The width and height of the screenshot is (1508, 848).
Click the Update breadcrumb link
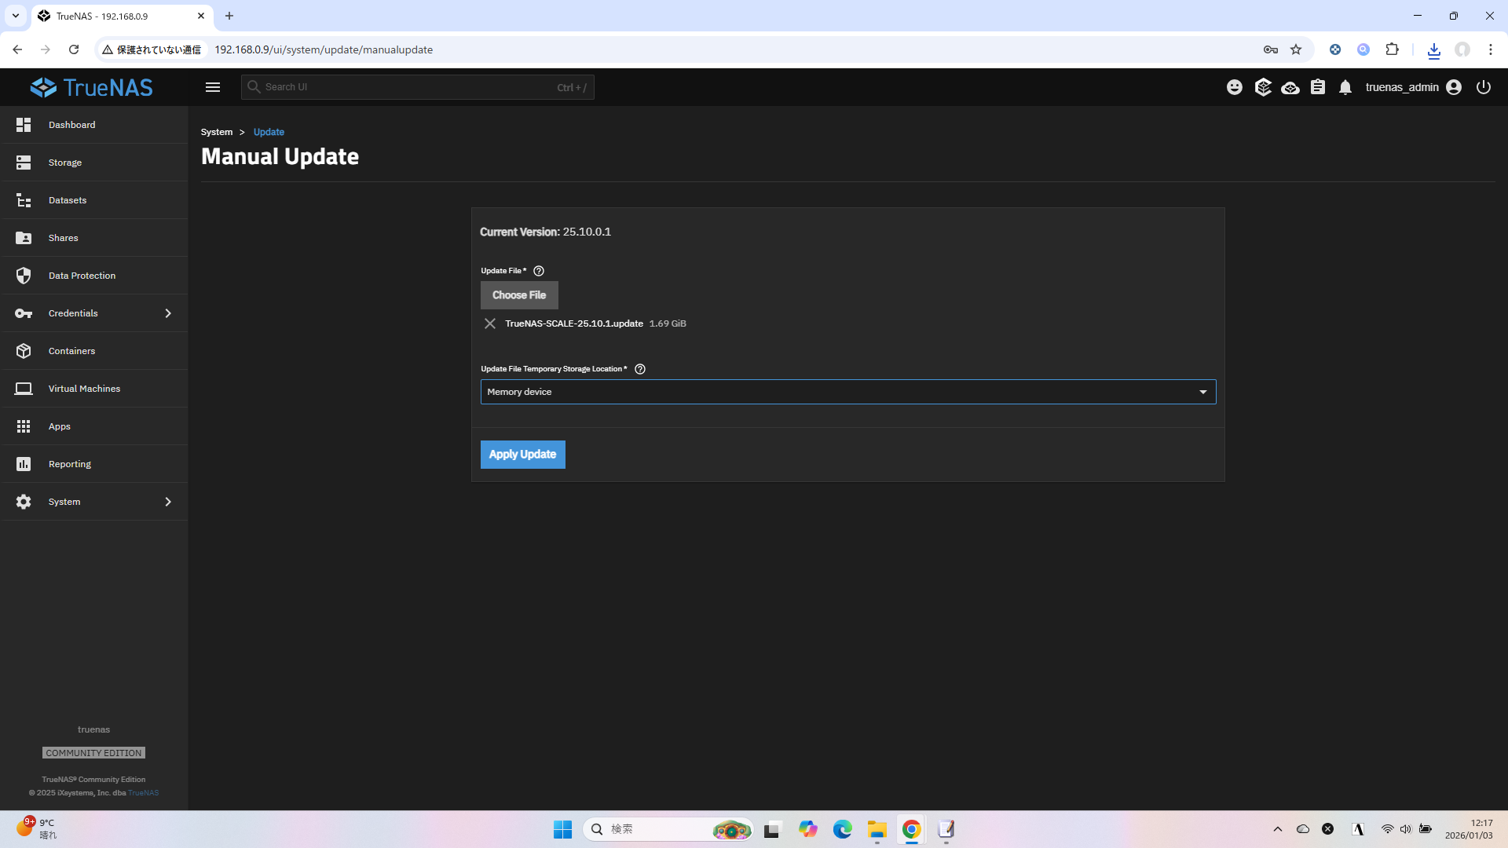tap(269, 132)
